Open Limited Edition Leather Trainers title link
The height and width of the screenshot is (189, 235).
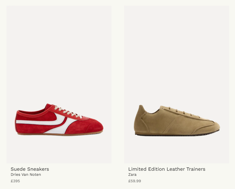click(x=167, y=169)
